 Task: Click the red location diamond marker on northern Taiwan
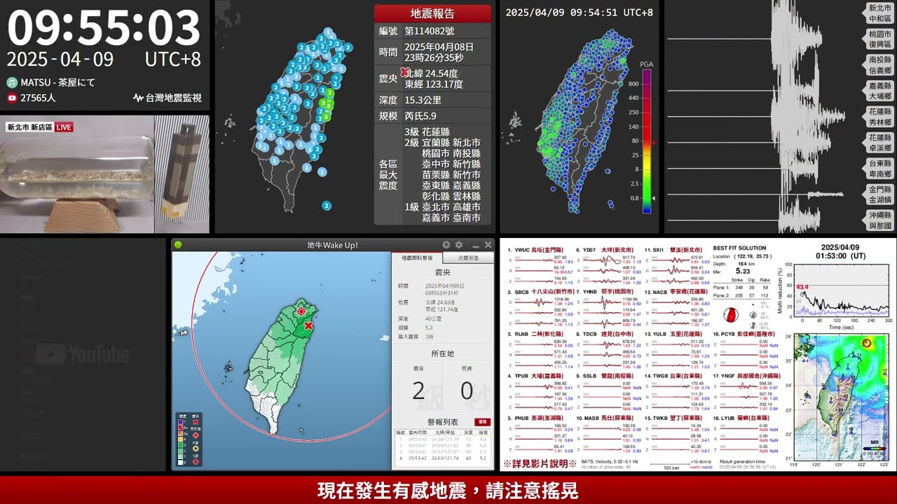(x=301, y=311)
